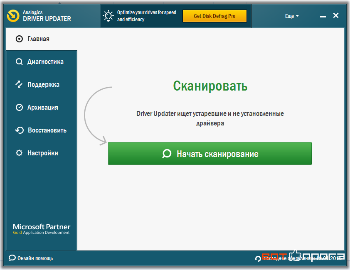Click the Microsoft Partner badge

[x=42, y=229]
